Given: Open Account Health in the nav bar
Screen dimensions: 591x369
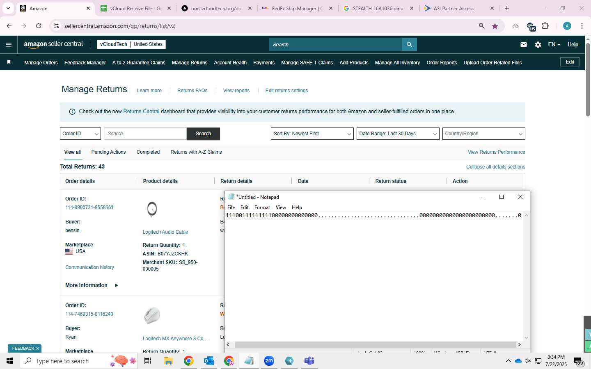Looking at the screenshot, I should pos(230,63).
